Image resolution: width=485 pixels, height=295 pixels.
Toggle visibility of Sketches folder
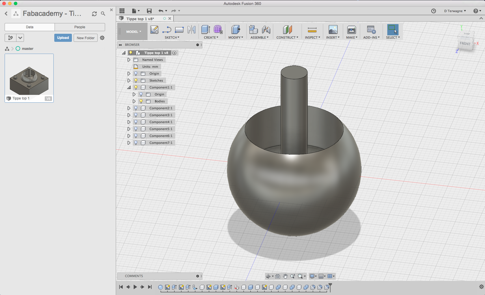136,80
